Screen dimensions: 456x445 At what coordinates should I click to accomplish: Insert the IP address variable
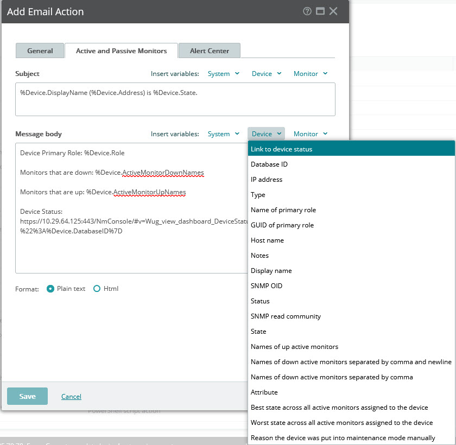pos(351,180)
